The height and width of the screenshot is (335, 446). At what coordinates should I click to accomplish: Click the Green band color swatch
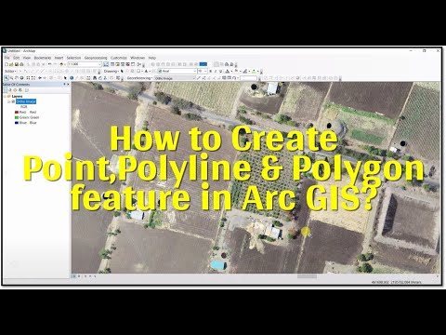(x=17, y=117)
